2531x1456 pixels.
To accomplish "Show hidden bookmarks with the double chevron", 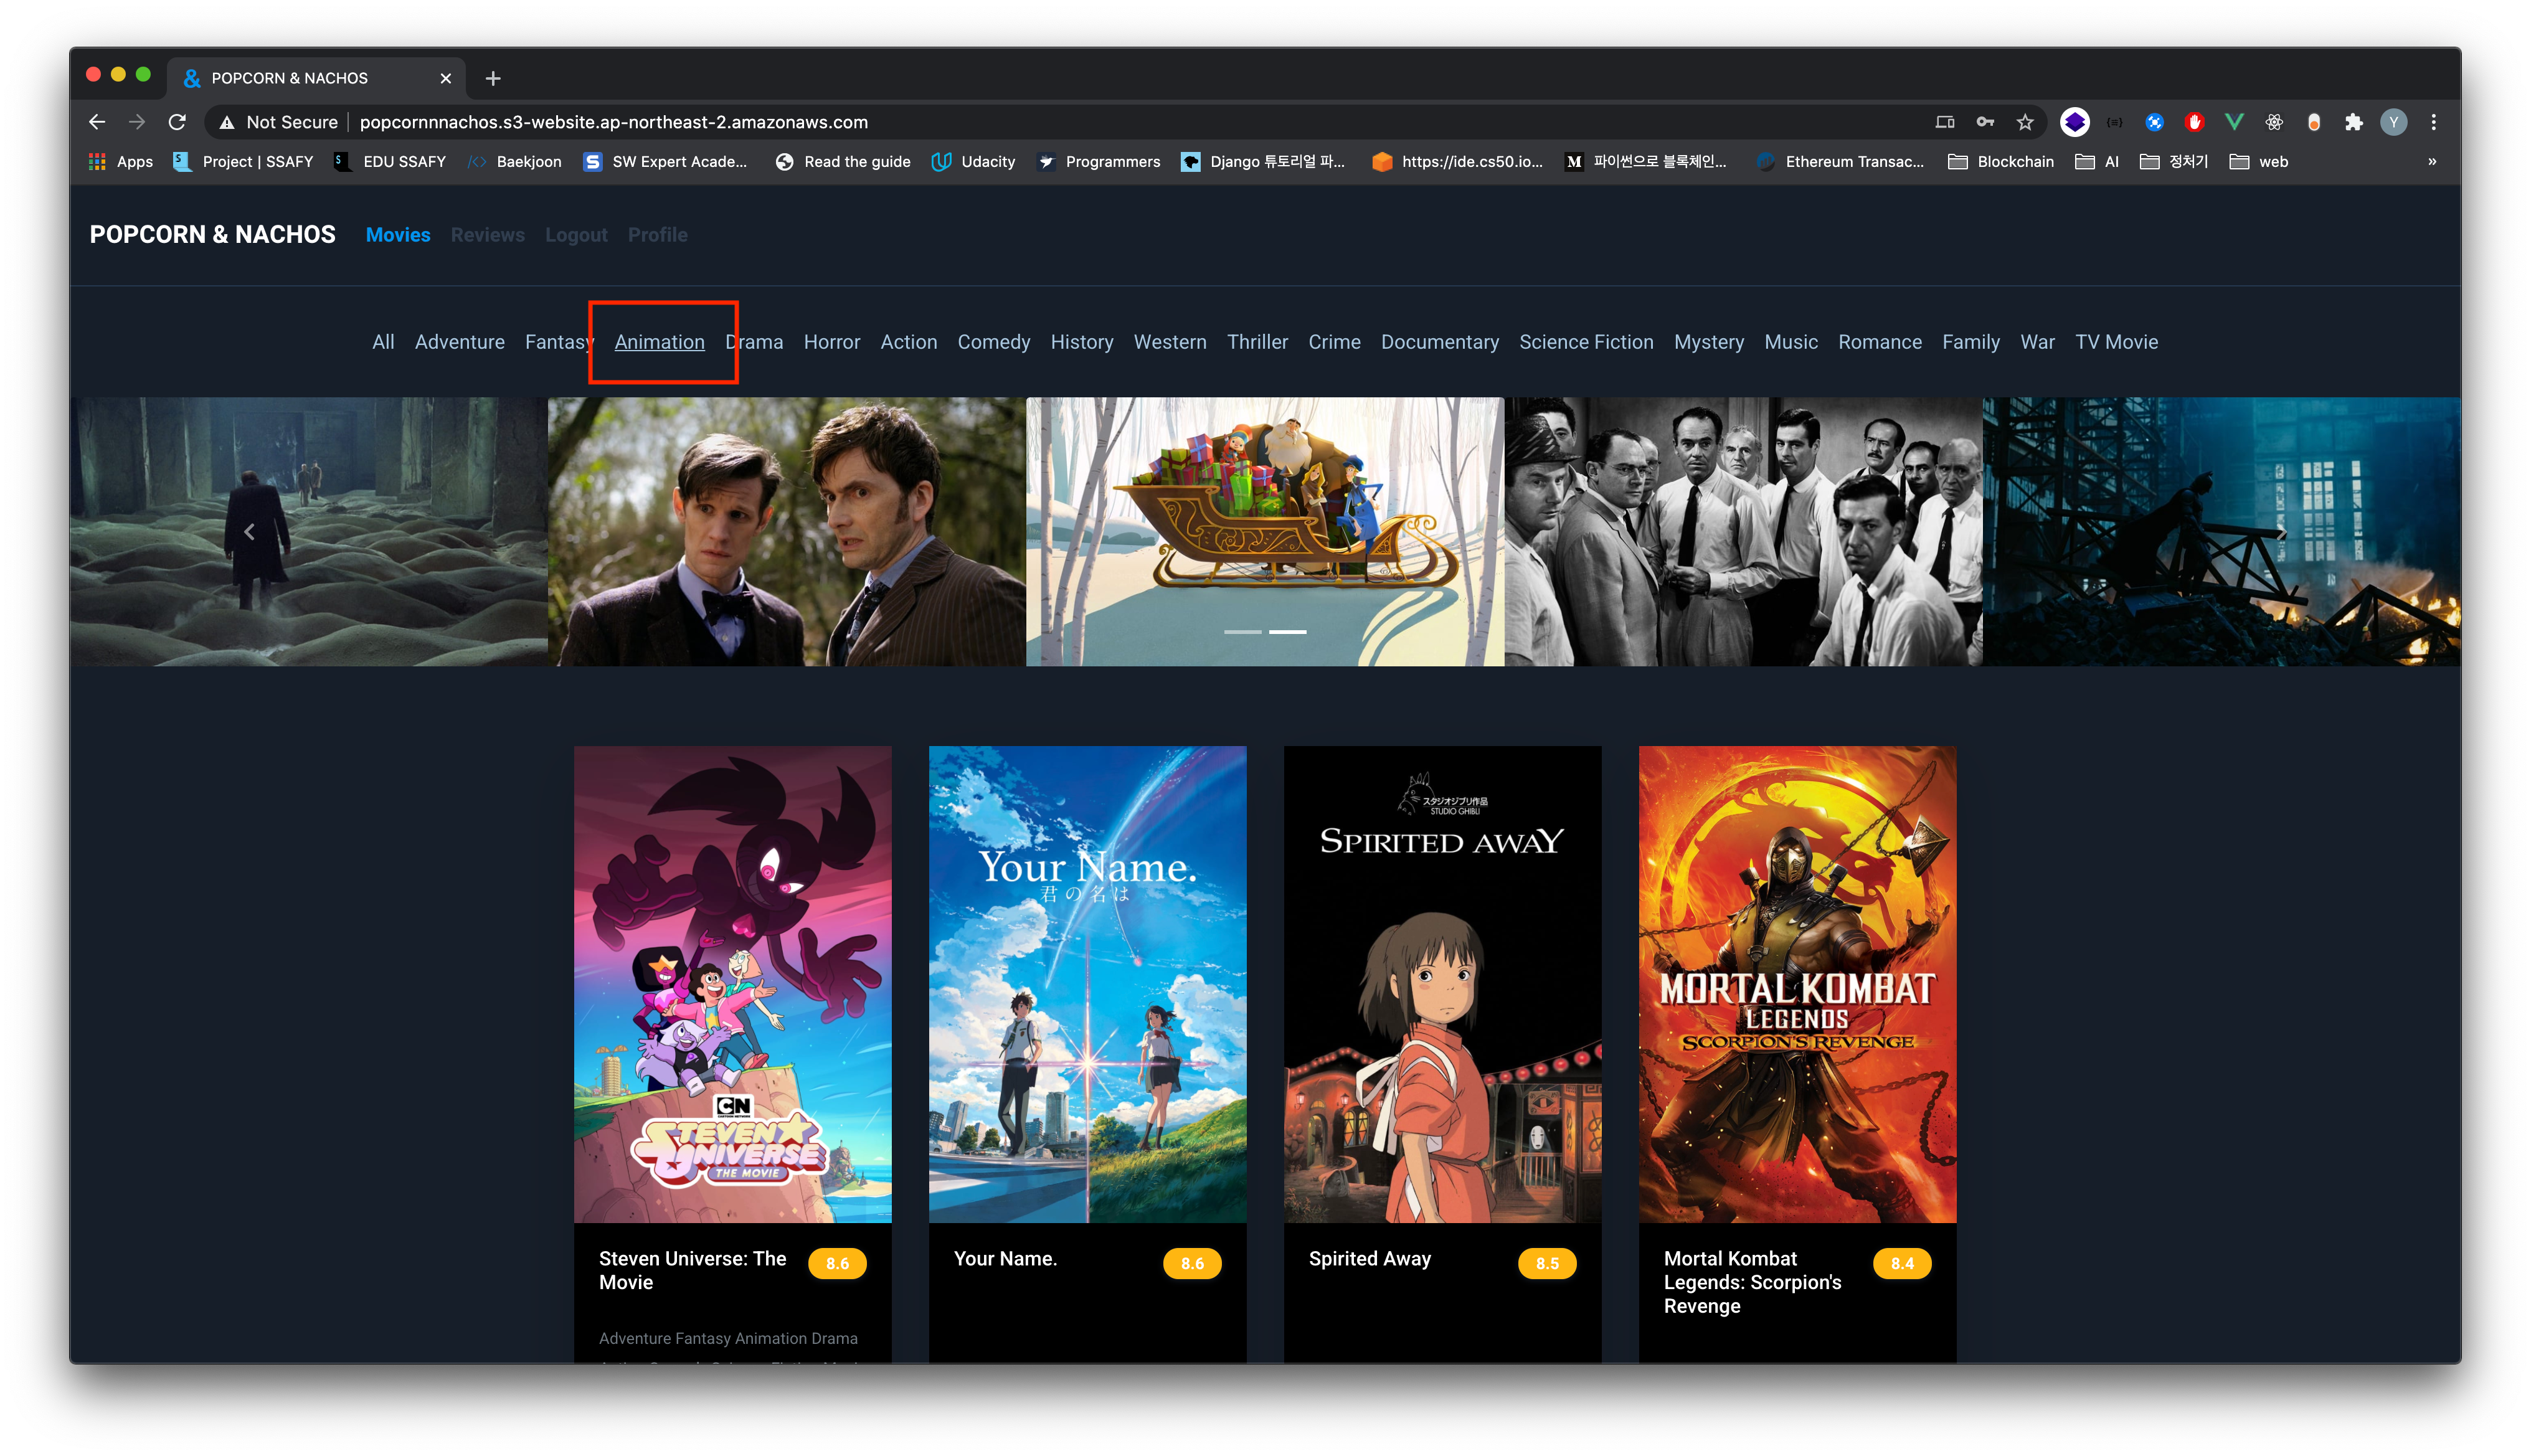I will point(2432,162).
